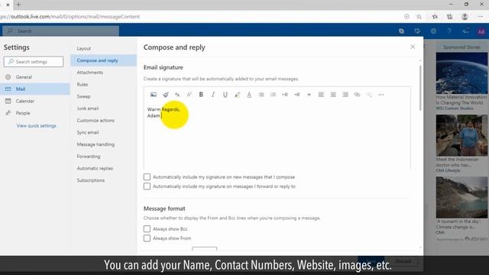The width and height of the screenshot is (489, 275).
Task: Insert a numbered list
Action: pos(274,95)
